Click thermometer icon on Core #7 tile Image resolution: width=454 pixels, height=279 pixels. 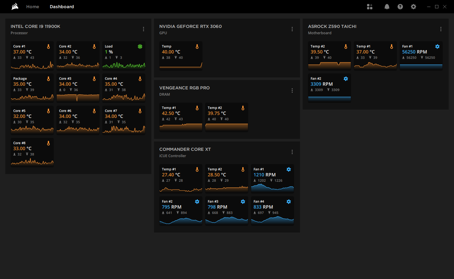140,111
